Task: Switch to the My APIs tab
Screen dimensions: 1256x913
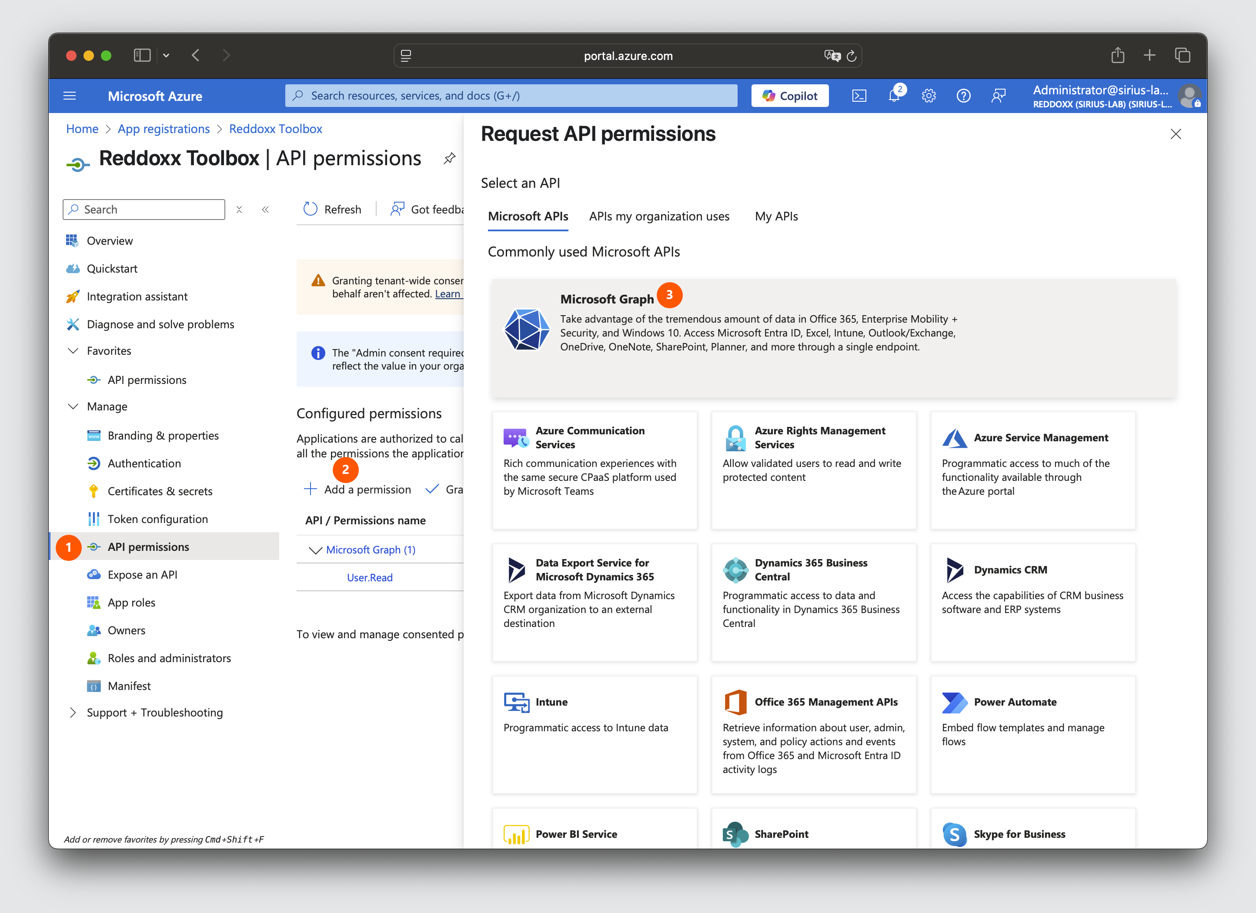Action: (x=776, y=217)
